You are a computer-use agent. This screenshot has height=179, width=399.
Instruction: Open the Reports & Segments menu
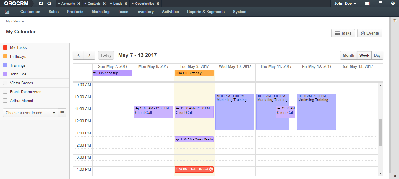click(206, 12)
